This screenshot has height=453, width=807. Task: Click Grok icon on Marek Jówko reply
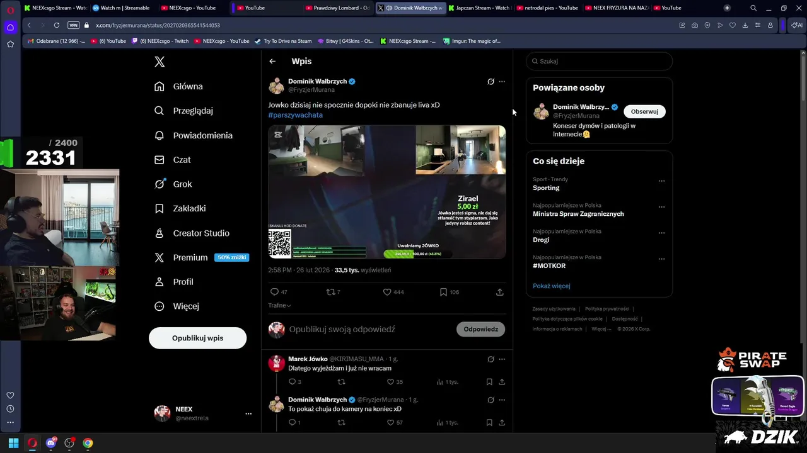491,359
